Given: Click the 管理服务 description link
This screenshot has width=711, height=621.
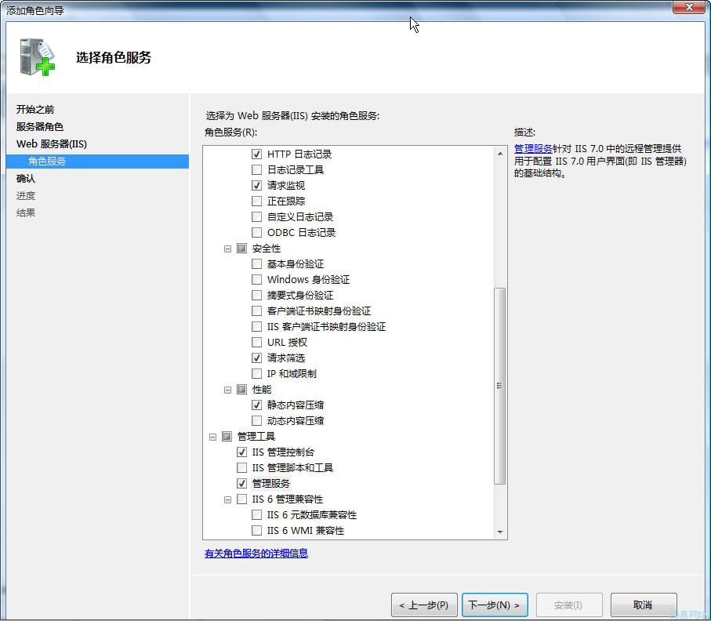Looking at the screenshot, I should point(533,148).
